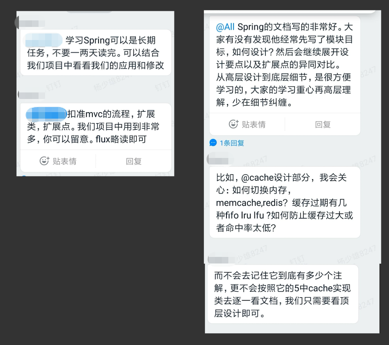Click the blurred sender name above the @cache message
The width and height of the screenshot is (389, 345).
coord(220,160)
